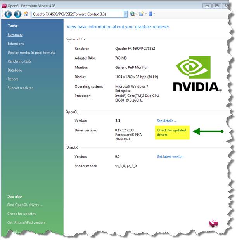The height and width of the screenshot is (240, 237).
Task: Click Check for updated drivers link
Action: pos(171,132)
